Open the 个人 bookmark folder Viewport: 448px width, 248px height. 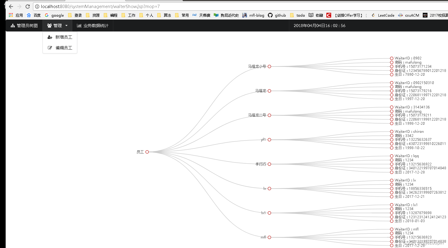coord(146,15)
